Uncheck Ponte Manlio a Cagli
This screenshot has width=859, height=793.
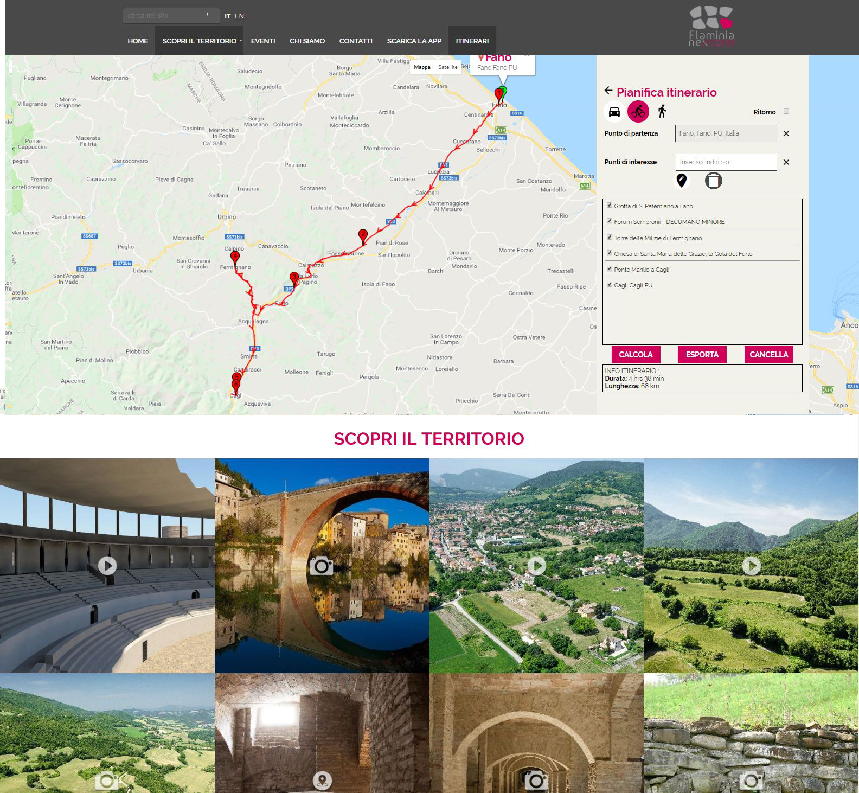[x=610, y=269]
